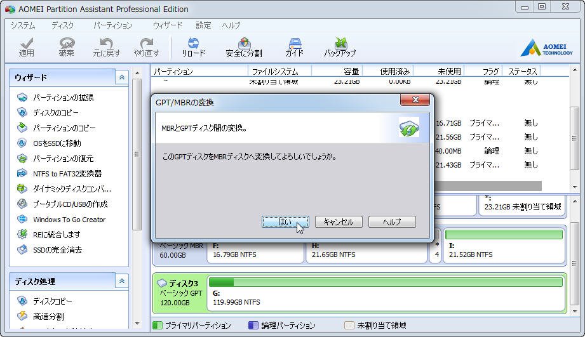Click the NTFS to FAT32変換器 icon

pos(22,174)
